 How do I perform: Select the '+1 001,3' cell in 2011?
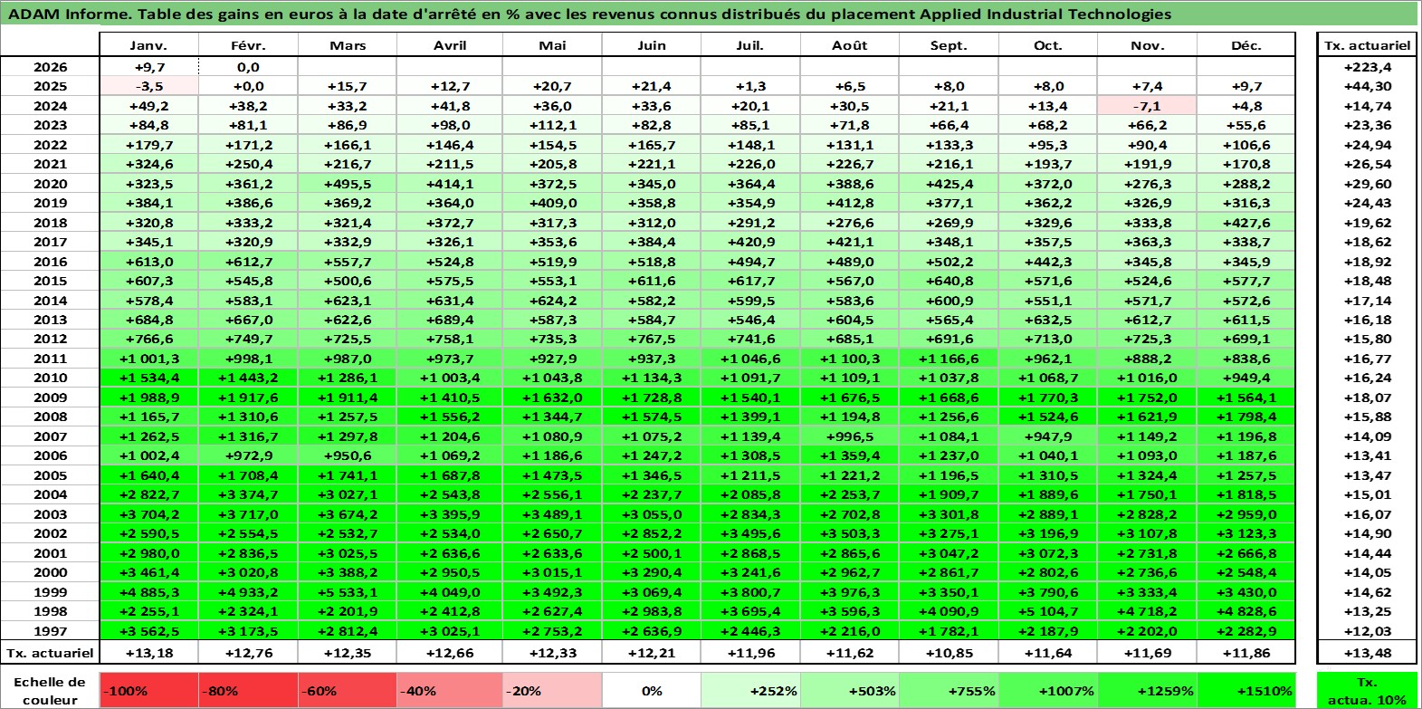point(148,359)
